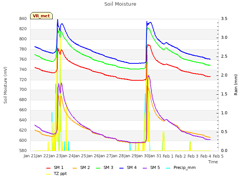Click the orange SM 2 legend swatch

[x=75, y=168]
